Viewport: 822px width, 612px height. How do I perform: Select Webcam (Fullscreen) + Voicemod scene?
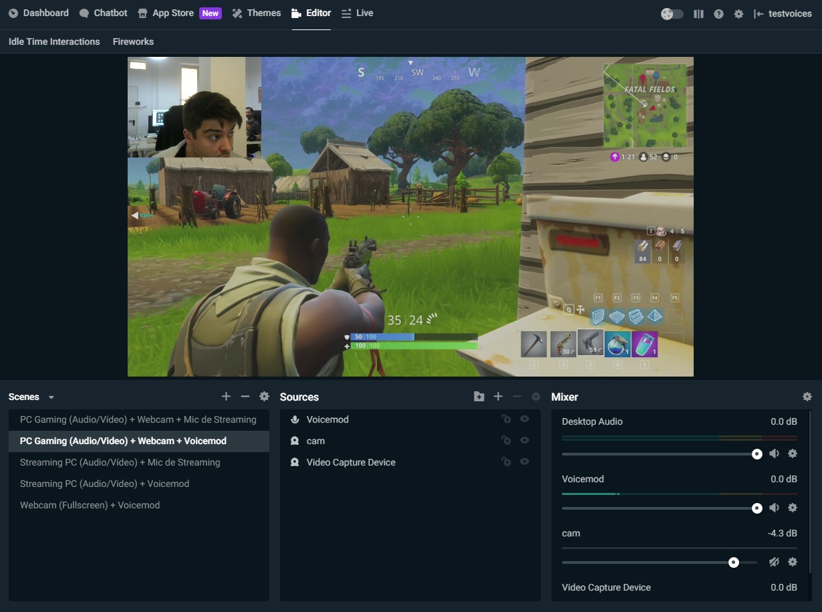point(139,505)
